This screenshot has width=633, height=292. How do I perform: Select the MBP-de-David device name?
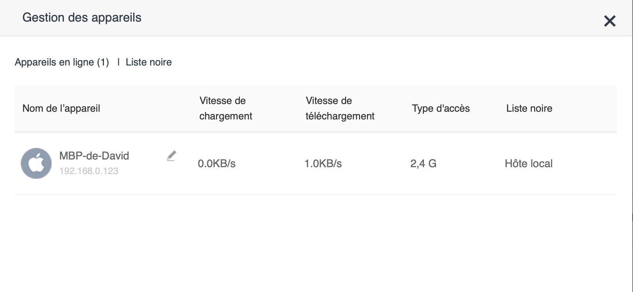94,156
